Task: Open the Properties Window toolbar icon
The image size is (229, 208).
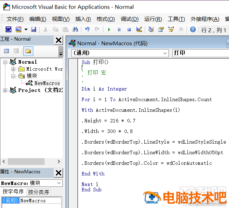Action: click(x=161, y=29)
